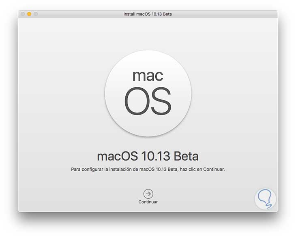The height and width of the screenshot is (238, 296).
Task: Click the Continuar arrow icon
Action: (x=148, y=194)
